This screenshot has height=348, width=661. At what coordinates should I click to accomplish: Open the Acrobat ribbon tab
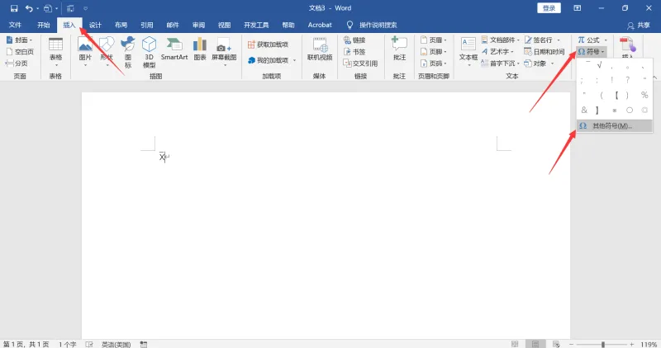pyautogui.click(x=320, y=26)
